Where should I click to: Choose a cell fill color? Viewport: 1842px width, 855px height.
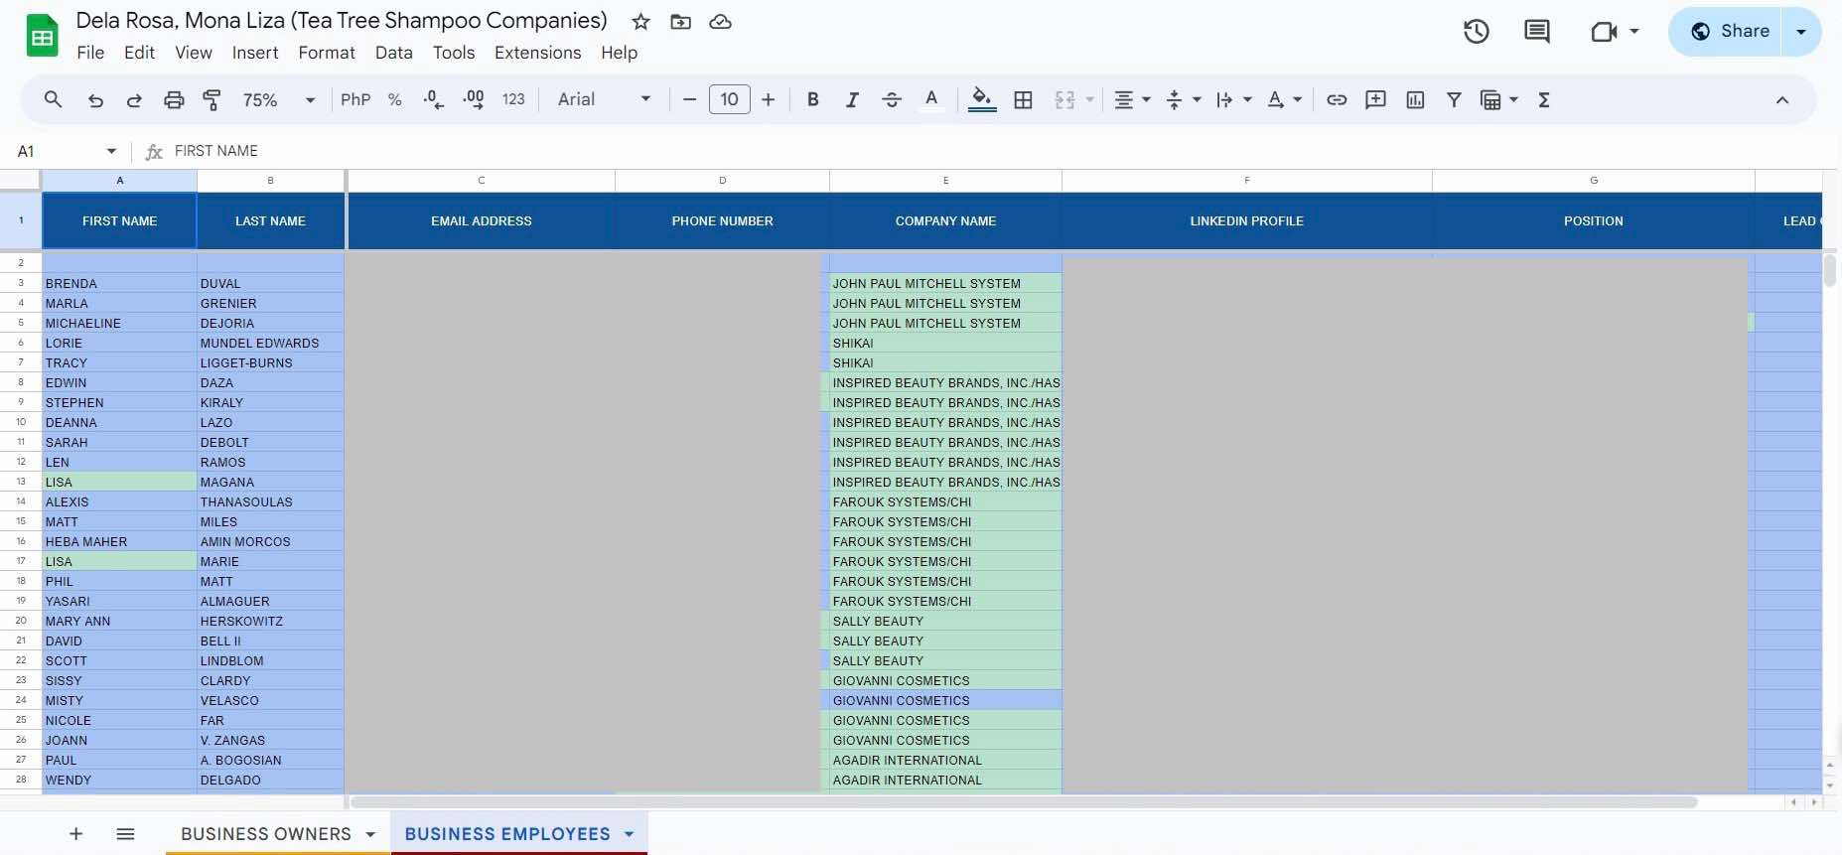[982, 99]
